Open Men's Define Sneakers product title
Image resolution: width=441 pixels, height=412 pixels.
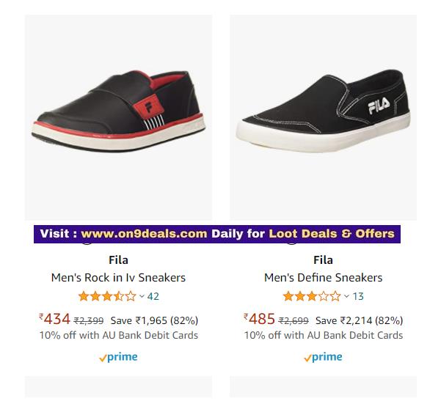click(x=323, y=278)
